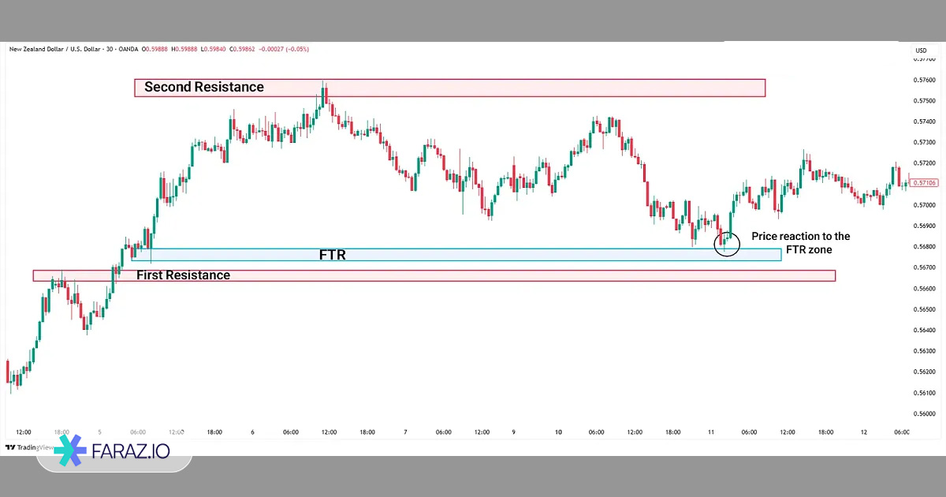Click the 0.57600 price axis label
946x497 pixels.
[x=925, y=80]
